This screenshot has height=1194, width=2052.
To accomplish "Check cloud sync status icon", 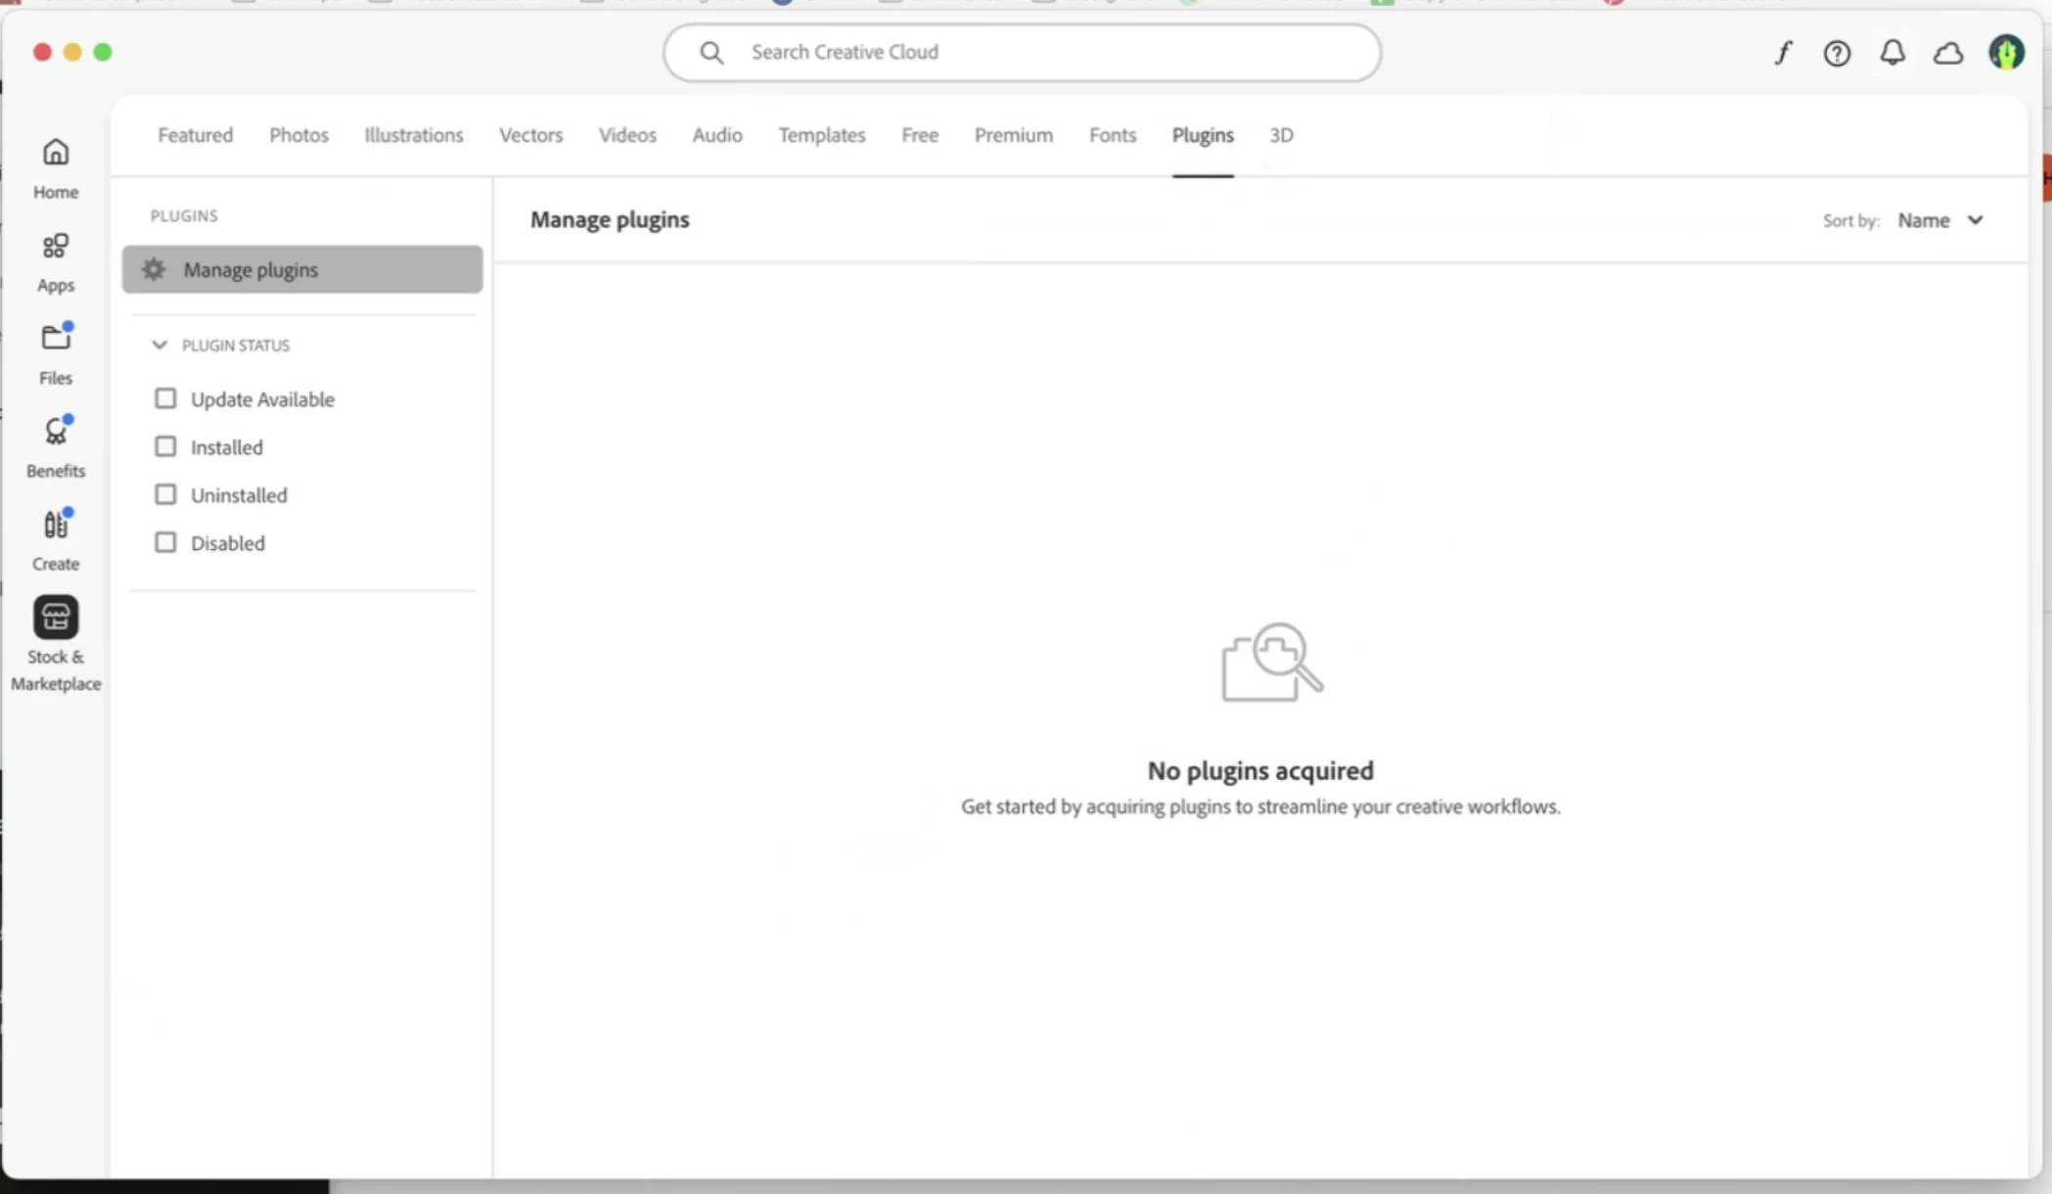I will (1948, 53).
